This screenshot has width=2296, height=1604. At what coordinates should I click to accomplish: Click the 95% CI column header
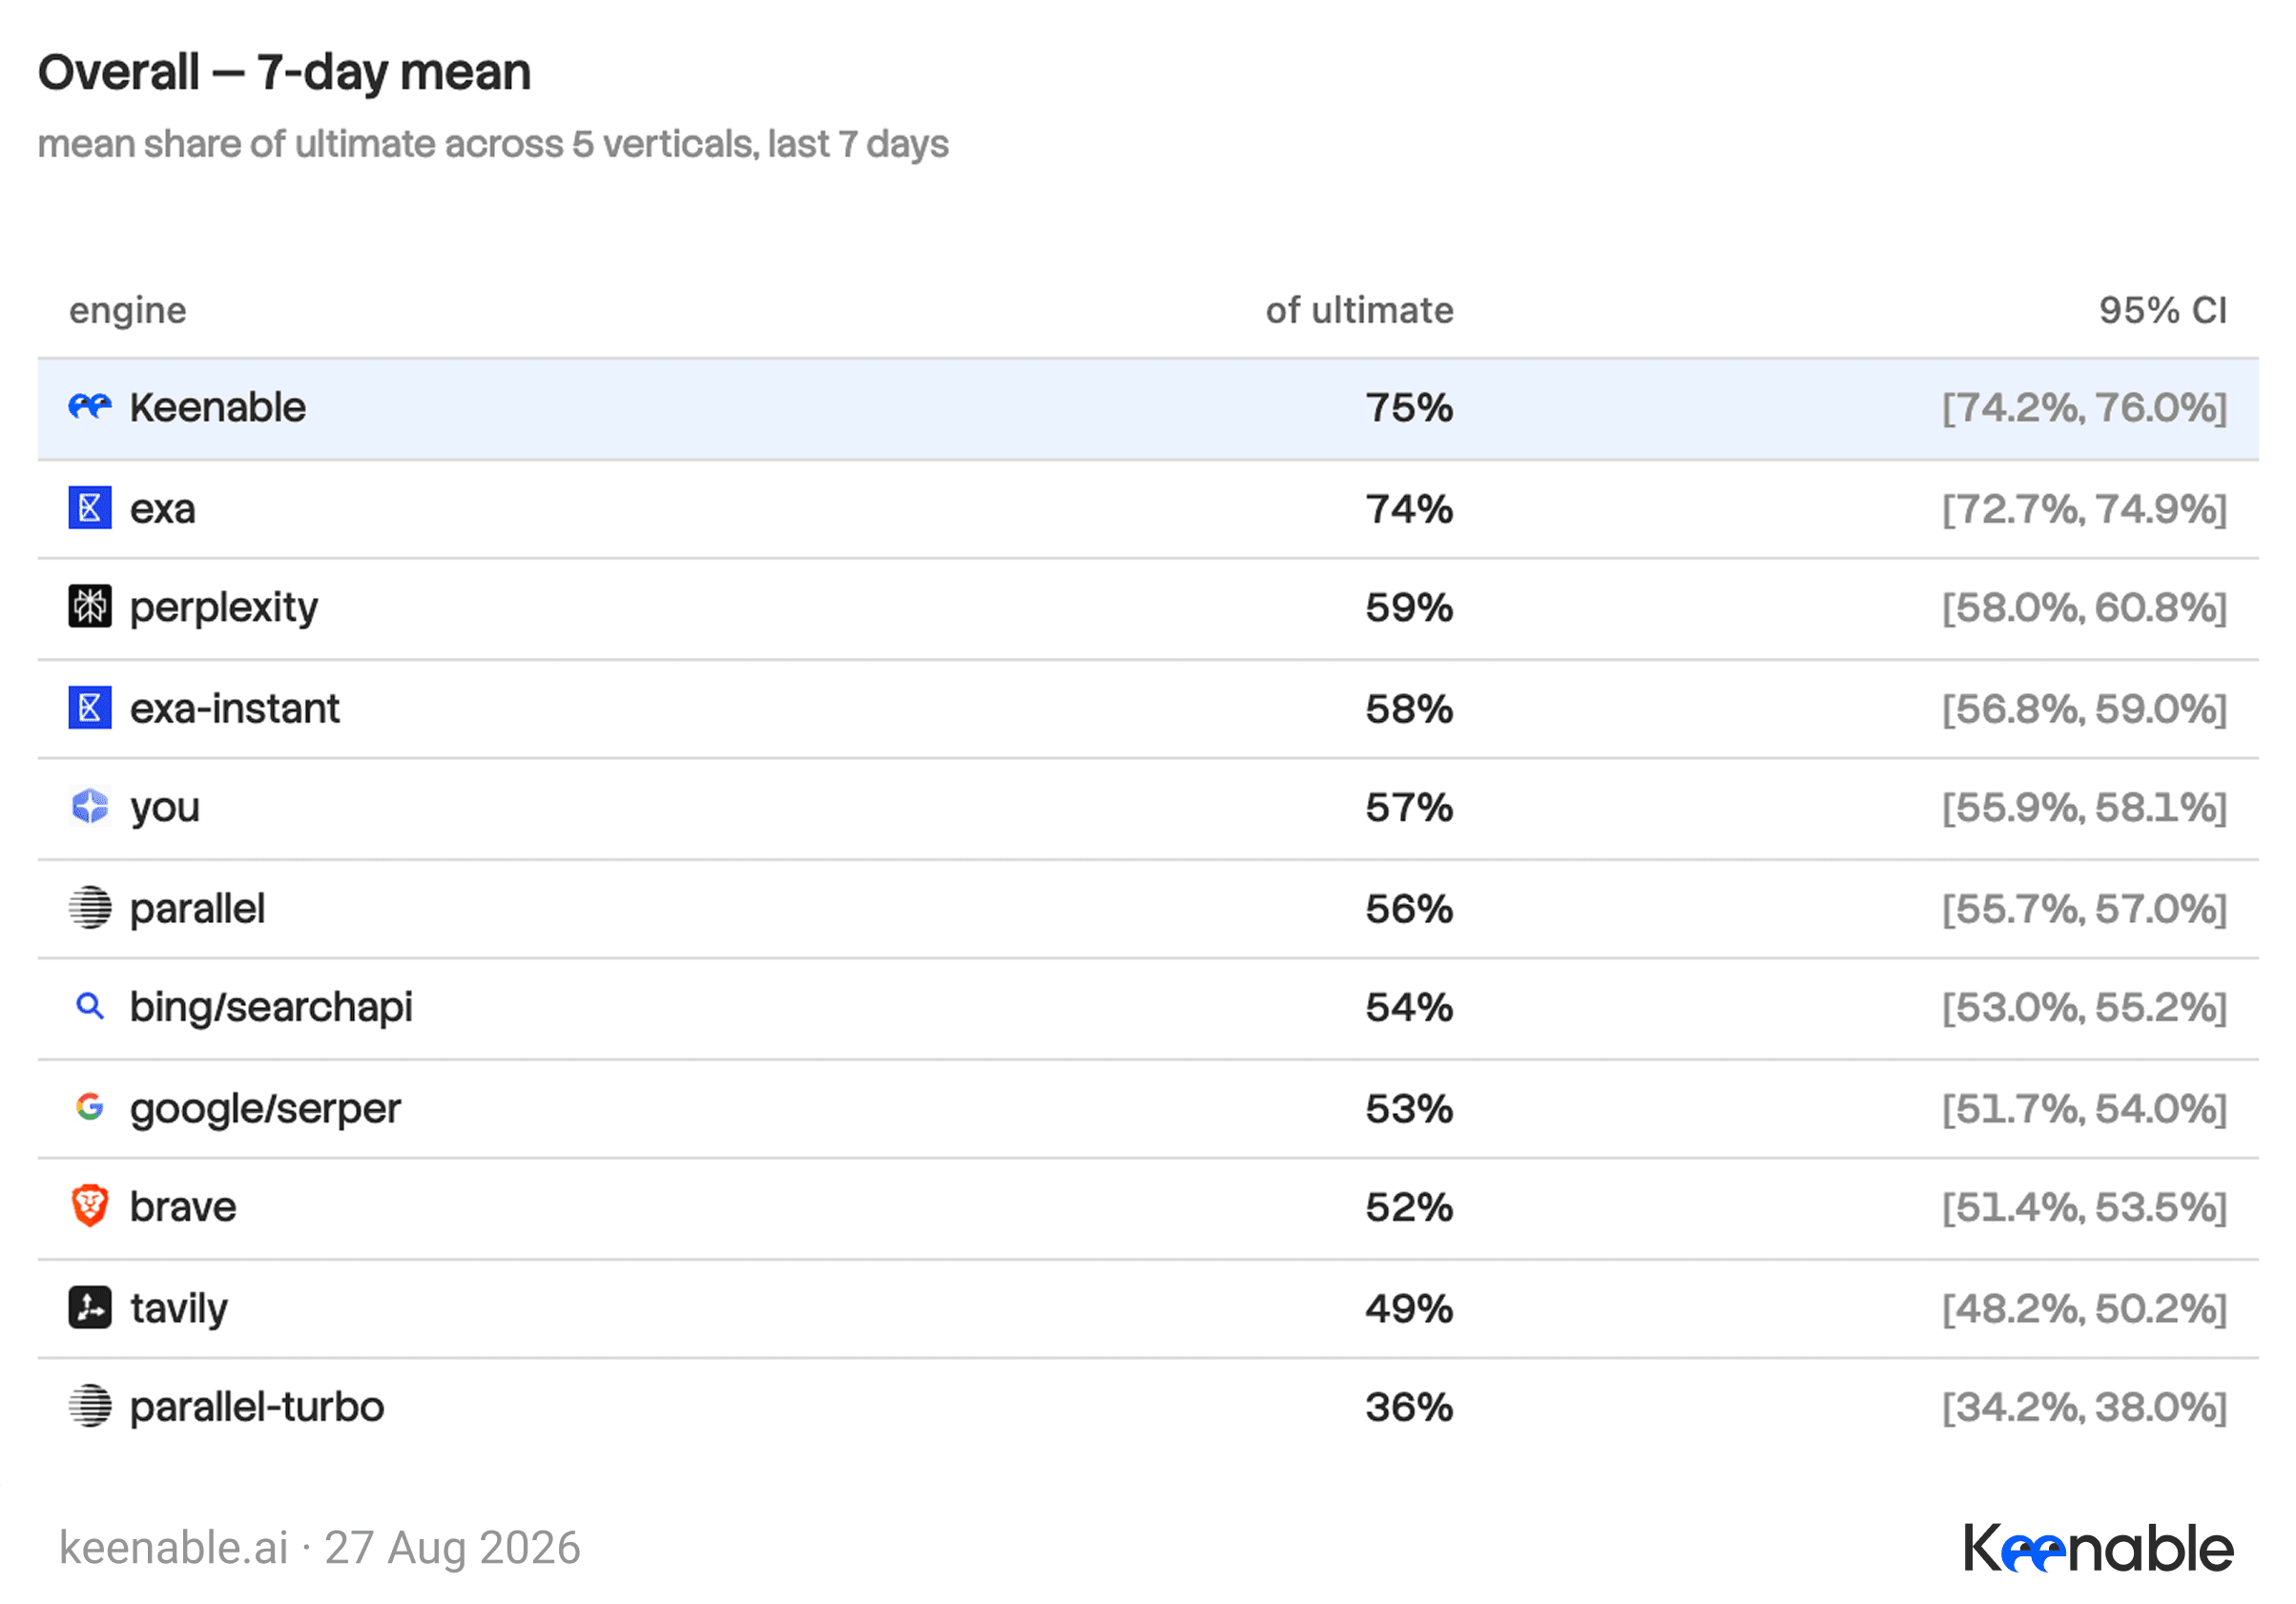(x=2163, y=310)
